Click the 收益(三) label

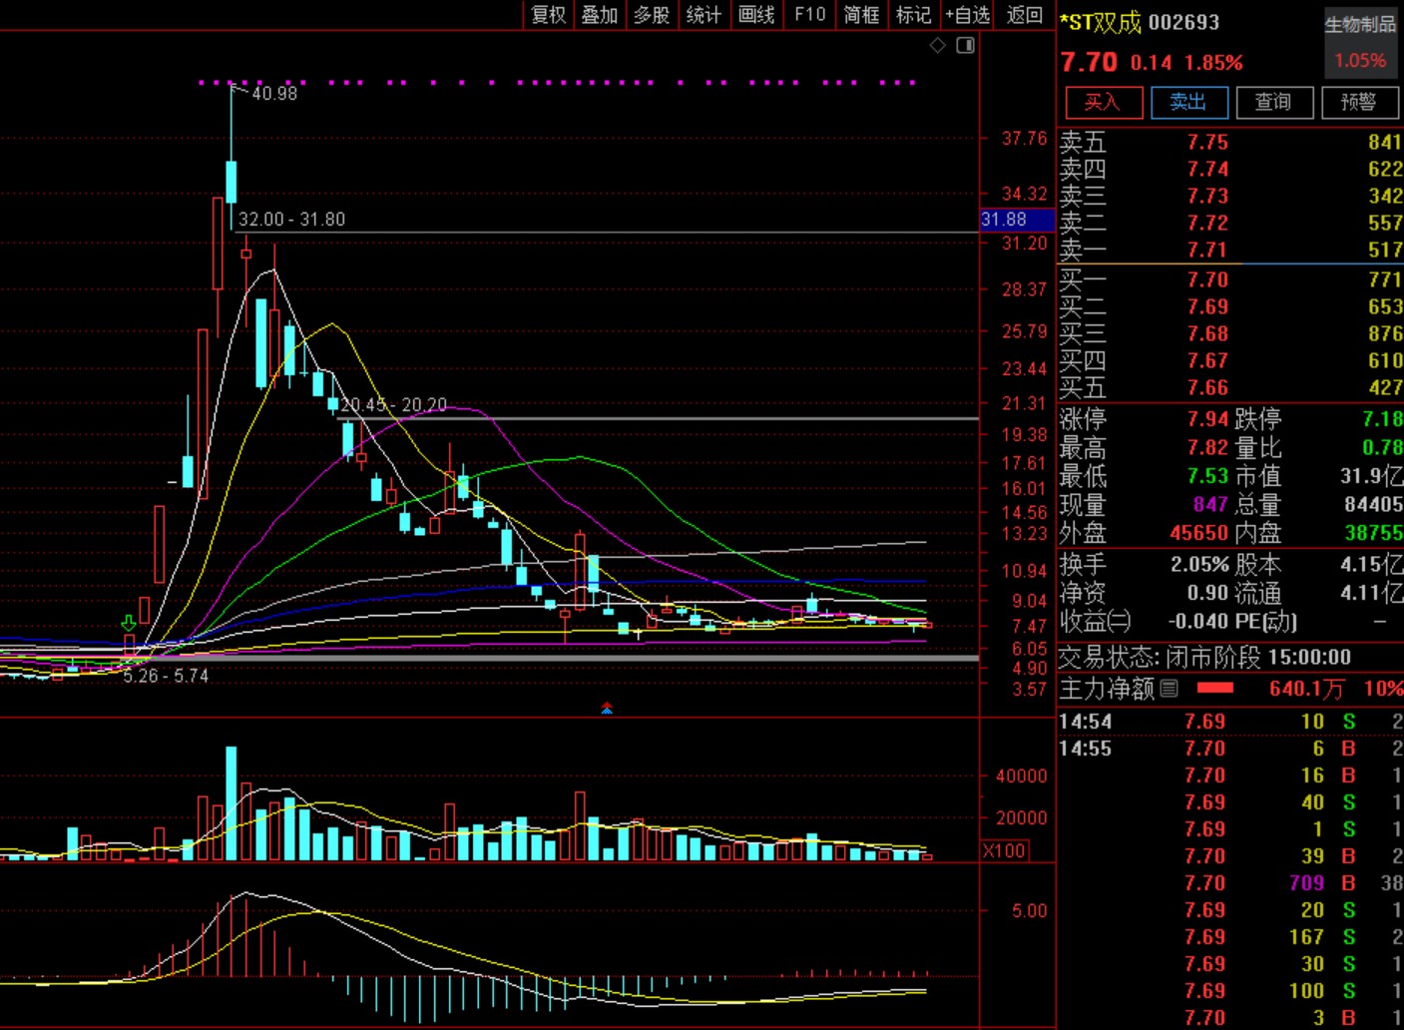click(x=1095, y=621)
